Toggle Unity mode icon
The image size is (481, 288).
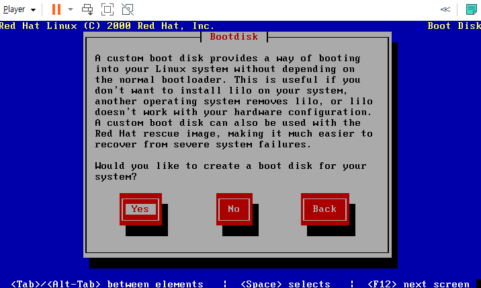tap(128, 9)
